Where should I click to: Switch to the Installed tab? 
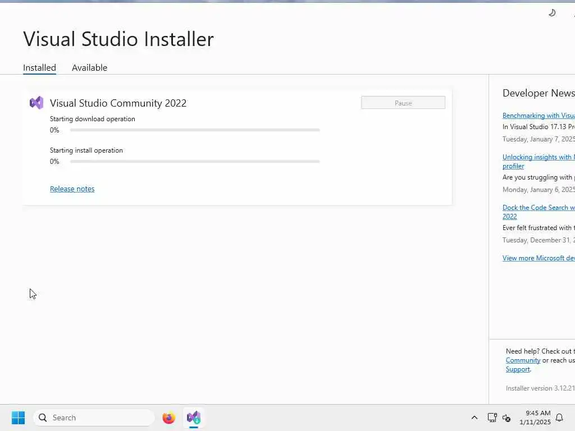click(x=40, y=68)
